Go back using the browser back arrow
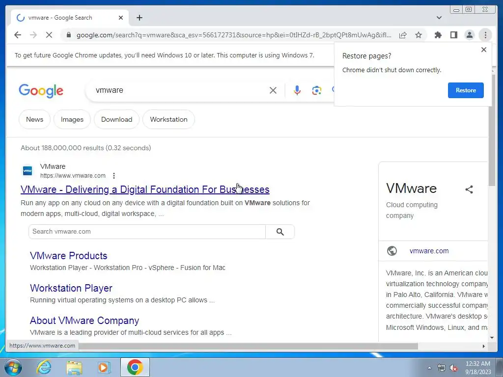 click(x=18, y=35)
